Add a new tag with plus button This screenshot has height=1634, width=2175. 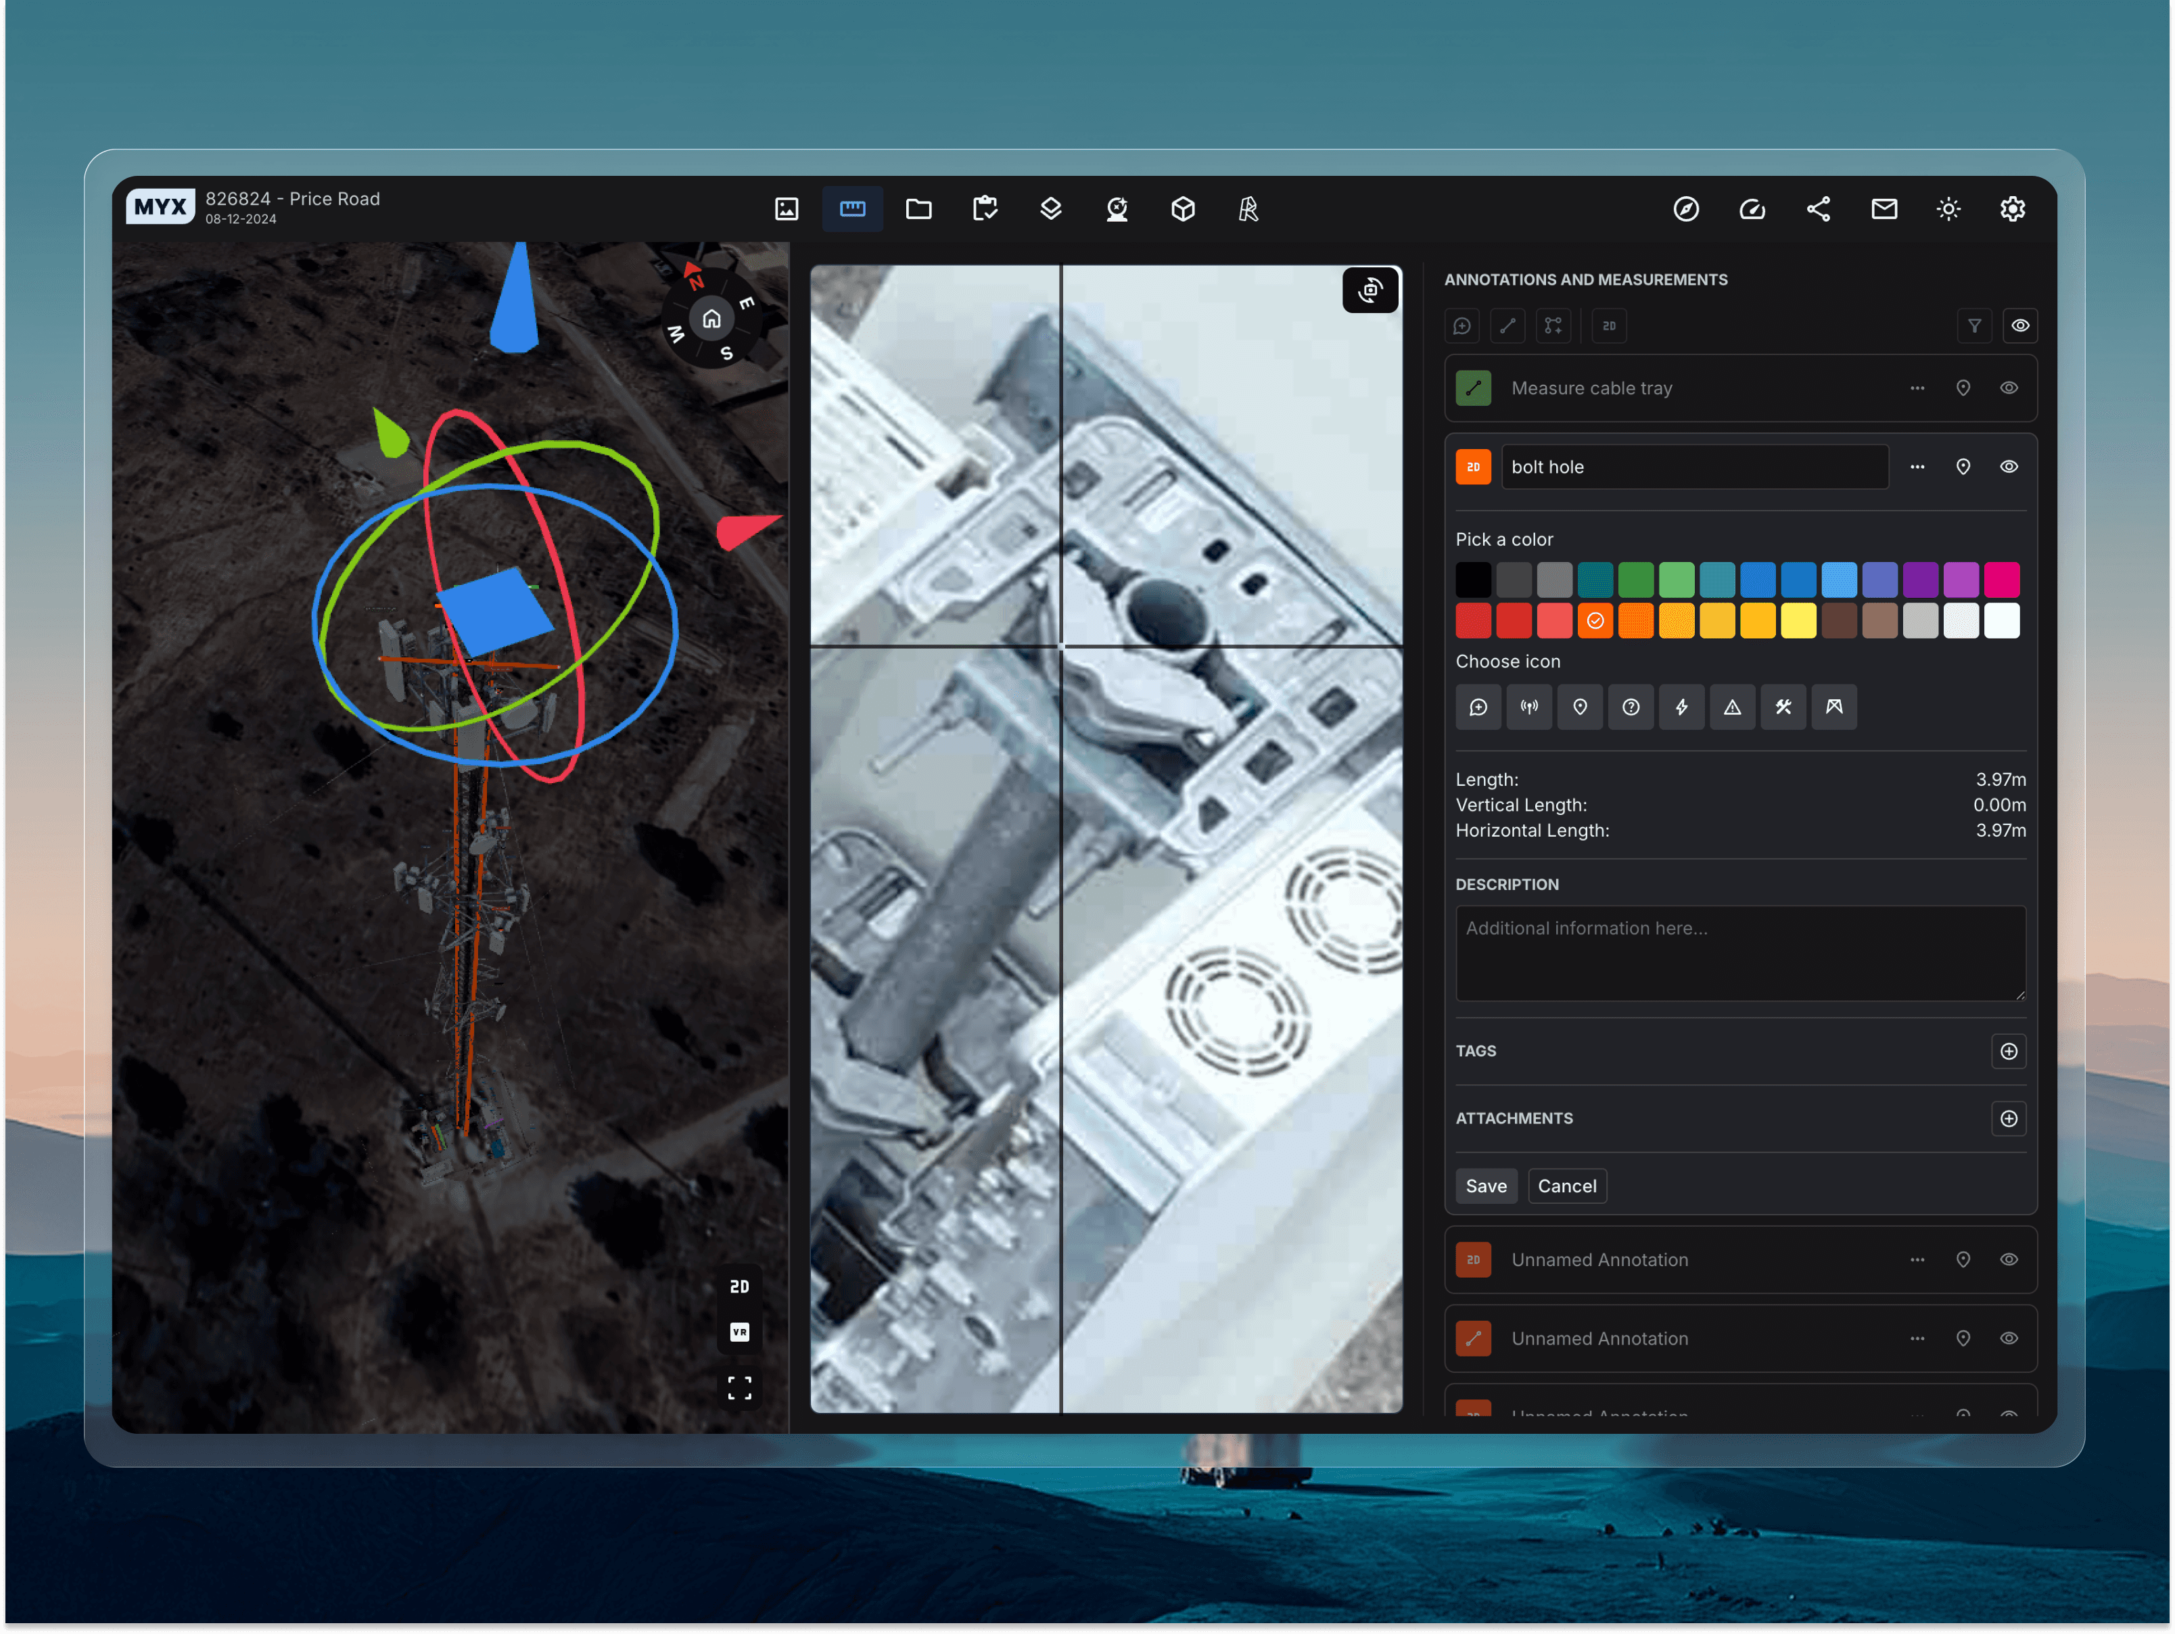point(2008,1051)
